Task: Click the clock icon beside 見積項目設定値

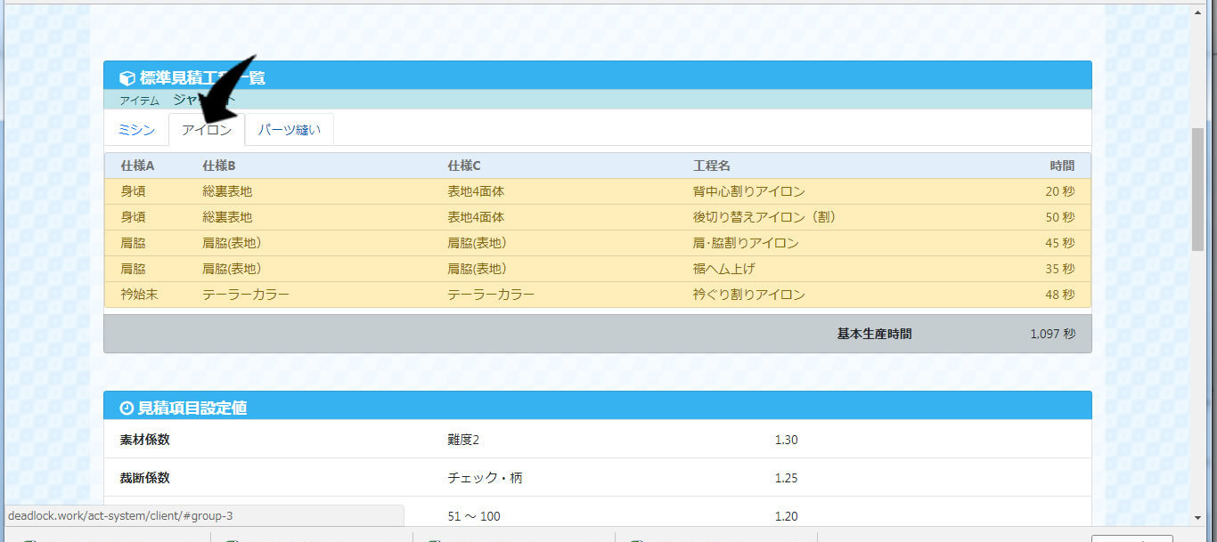Action: 127,408
